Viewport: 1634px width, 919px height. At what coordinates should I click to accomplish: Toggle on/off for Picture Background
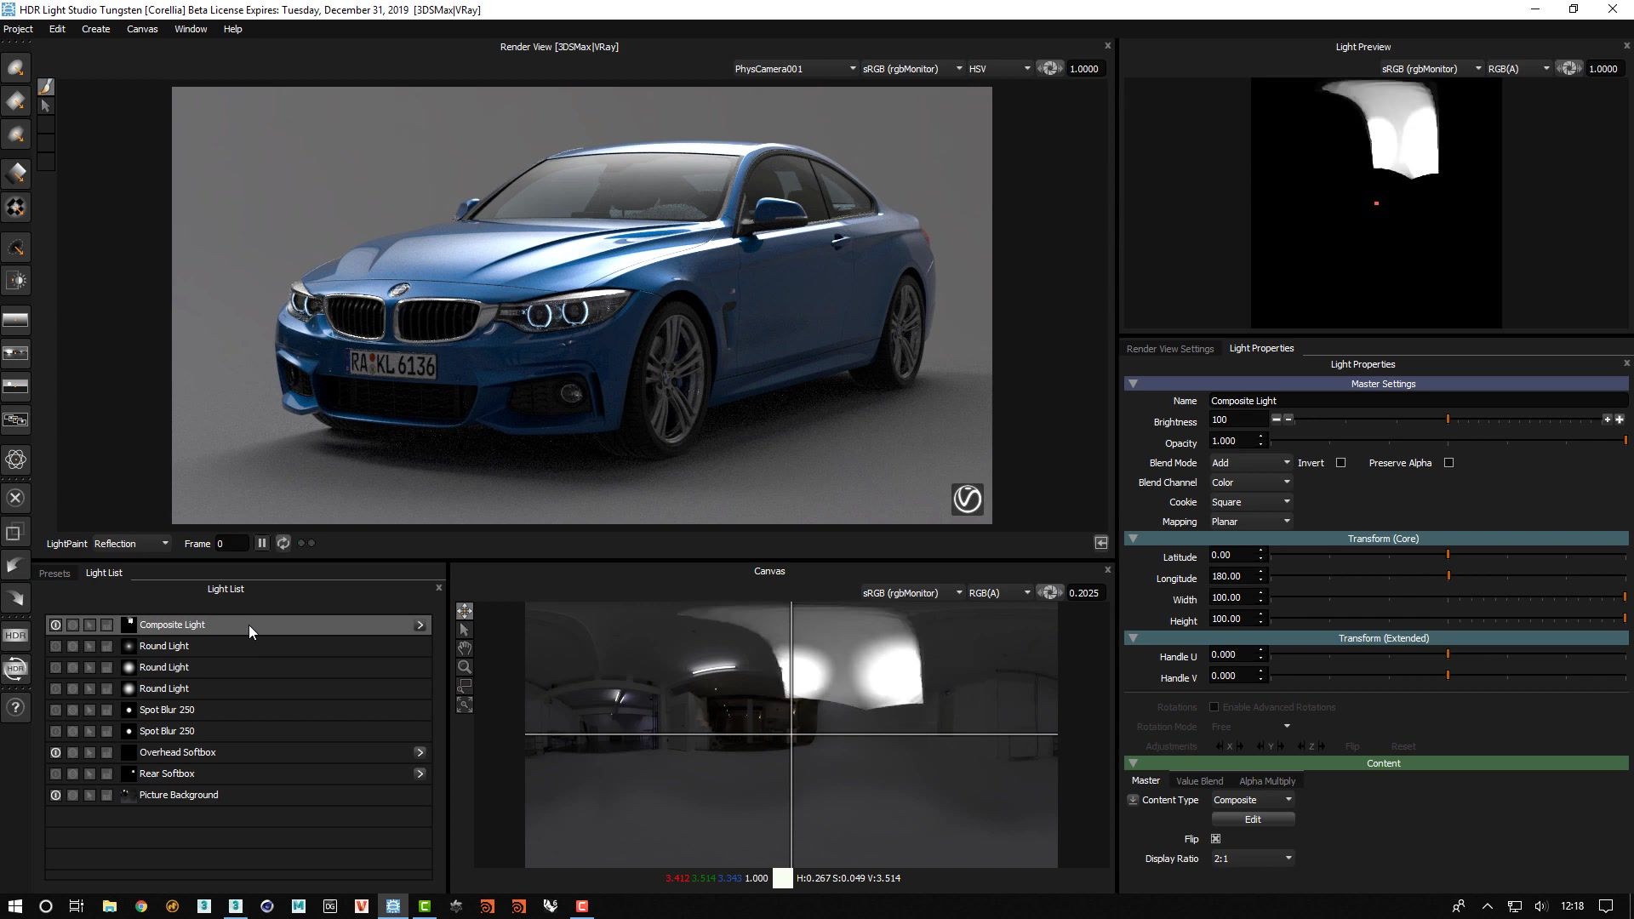[x=55, y=795]
